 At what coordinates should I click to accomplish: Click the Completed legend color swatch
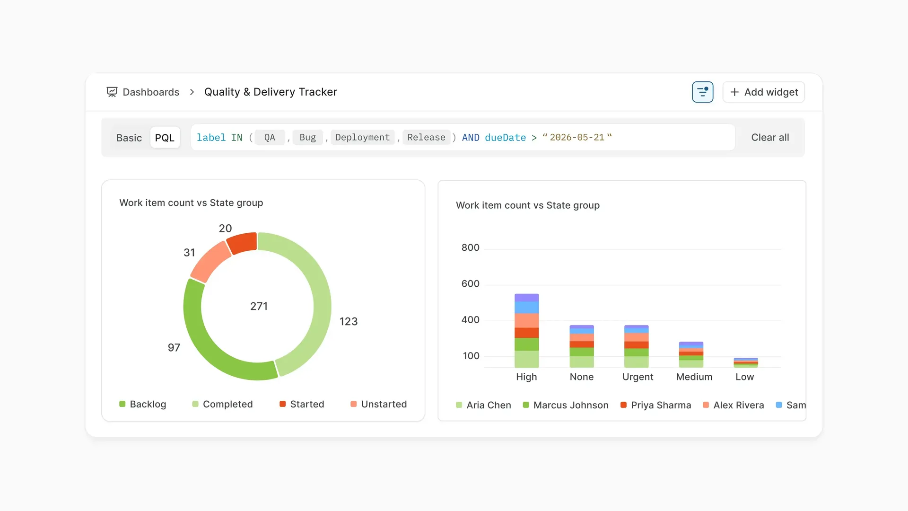pos(195,404)
